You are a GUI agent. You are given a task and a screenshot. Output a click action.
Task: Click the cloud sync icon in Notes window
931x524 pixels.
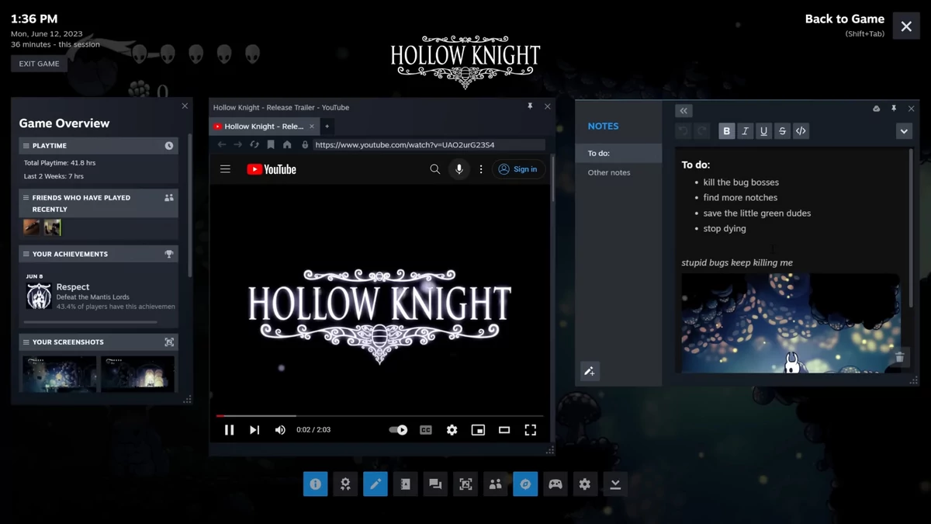pos(877,109)
